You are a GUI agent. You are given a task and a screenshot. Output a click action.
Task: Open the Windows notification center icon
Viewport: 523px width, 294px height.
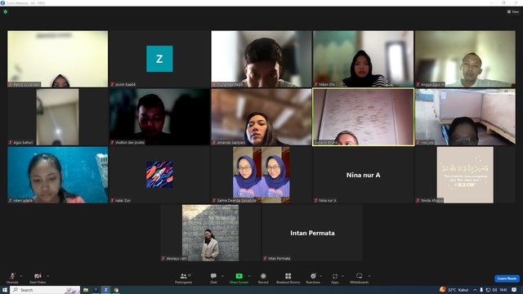[514, 290]
